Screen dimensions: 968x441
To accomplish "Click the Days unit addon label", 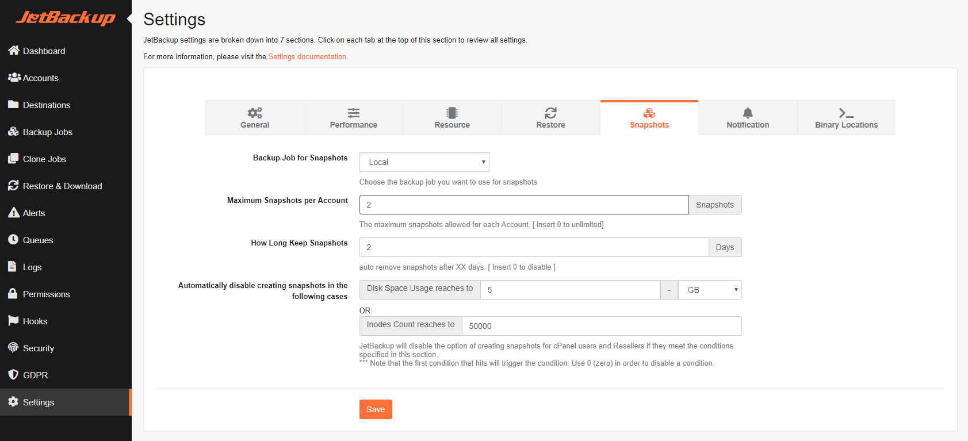I will (725, 247).
